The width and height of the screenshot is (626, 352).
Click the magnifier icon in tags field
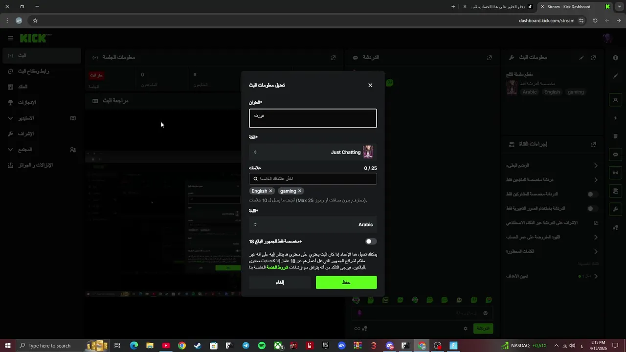click(255, 179)
